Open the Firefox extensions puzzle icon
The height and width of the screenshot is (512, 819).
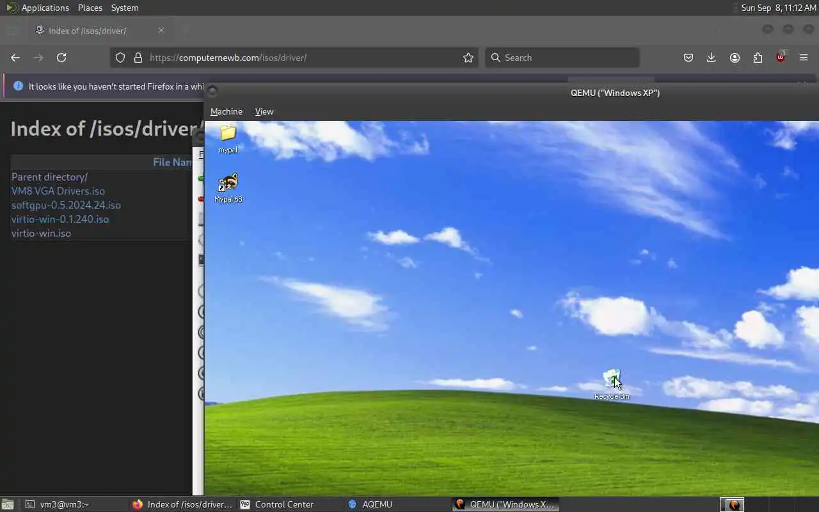pos(758,58)
